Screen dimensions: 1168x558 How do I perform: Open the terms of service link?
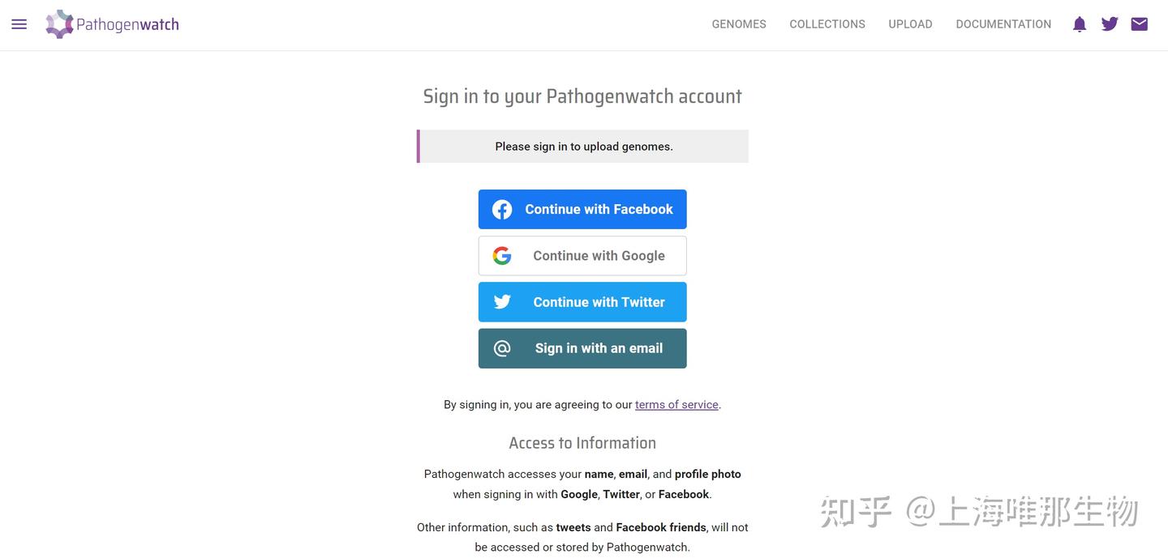(x=676, y=404)
